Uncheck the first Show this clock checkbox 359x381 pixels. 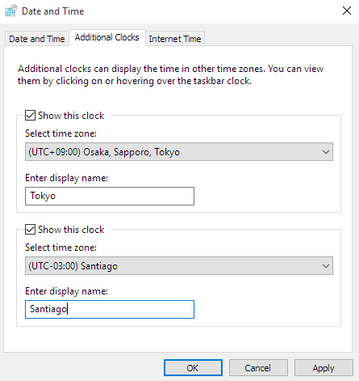[x=30, y=116]
